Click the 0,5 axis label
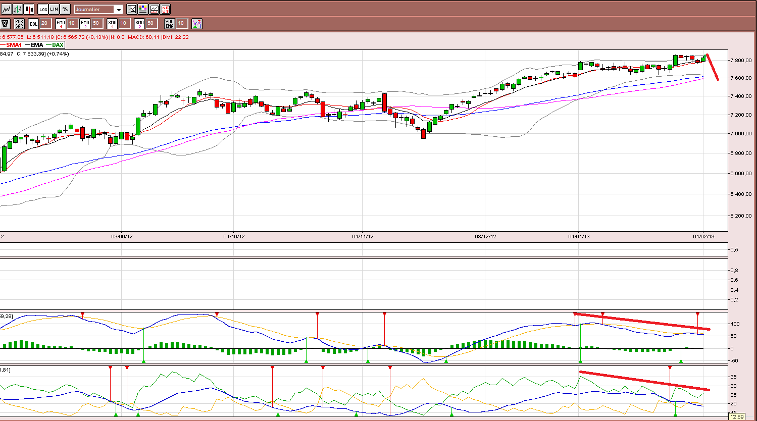 pyautogui.click(x=735, y=249)
